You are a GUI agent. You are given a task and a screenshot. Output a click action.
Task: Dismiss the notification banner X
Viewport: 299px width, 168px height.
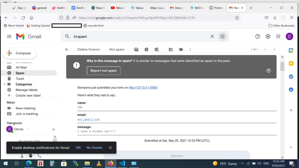click(x=110, y=148)
